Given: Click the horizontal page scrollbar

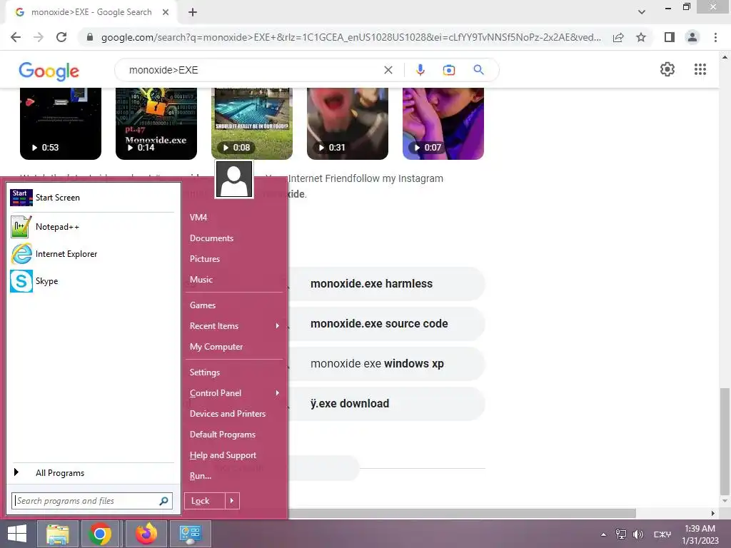Looking at the screenshot, I should 462,513.
